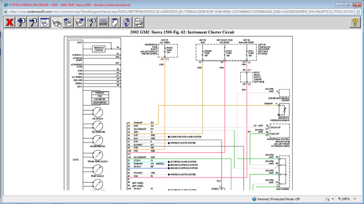
Task: Zoom in with the plus magnifier tool
Action: tap(21, 22)
